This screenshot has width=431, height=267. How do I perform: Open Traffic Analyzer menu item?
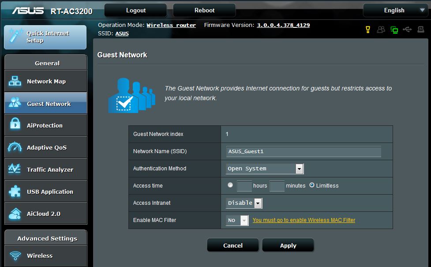coord(45,169)
